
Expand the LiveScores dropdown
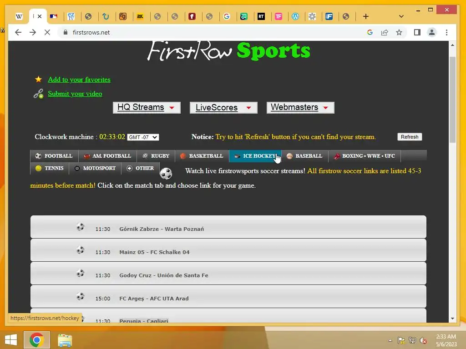223,107
